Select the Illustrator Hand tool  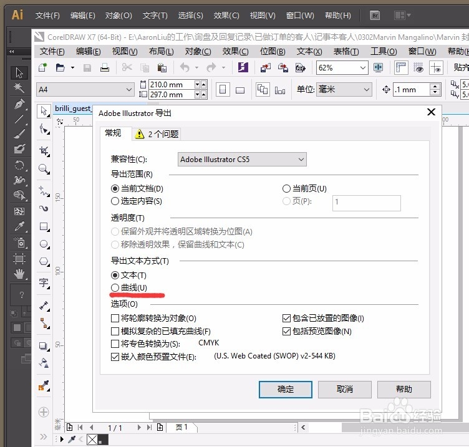[x=19, y=274]
